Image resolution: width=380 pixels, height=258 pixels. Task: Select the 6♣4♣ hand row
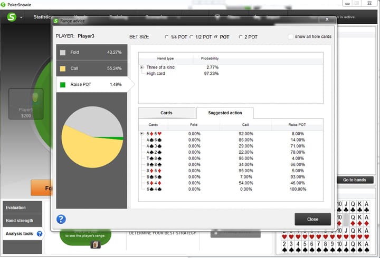(x=231, y=190)
